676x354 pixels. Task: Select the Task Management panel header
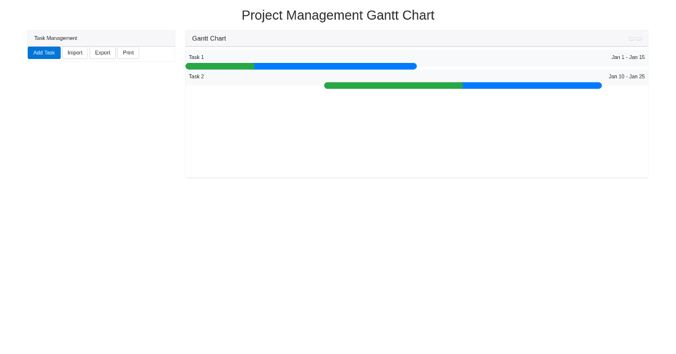click(x=56, y=38)
